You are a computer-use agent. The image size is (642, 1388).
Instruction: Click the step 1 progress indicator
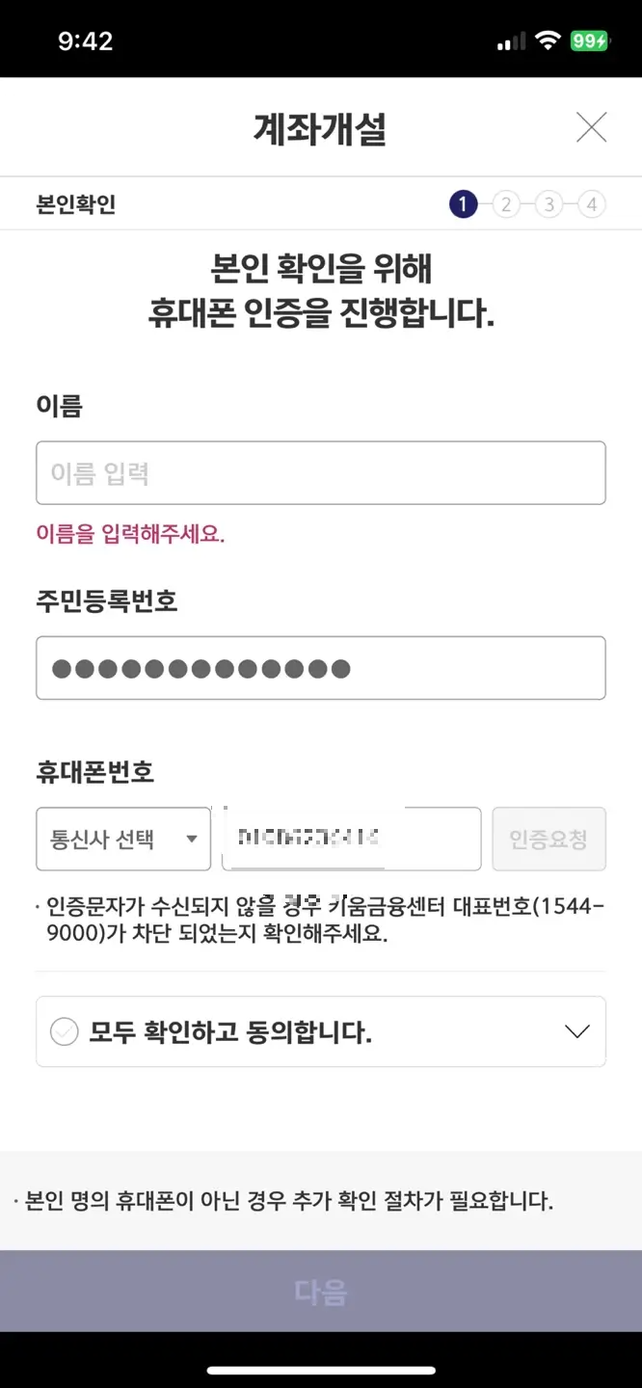click(x=463, y=204)
